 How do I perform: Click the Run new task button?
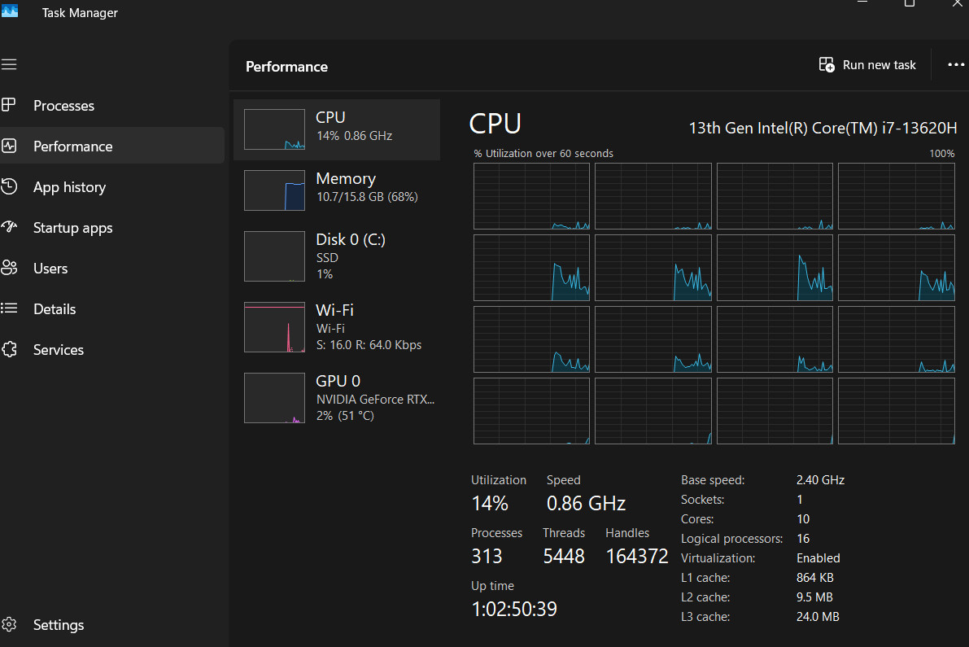coord(867,65)
